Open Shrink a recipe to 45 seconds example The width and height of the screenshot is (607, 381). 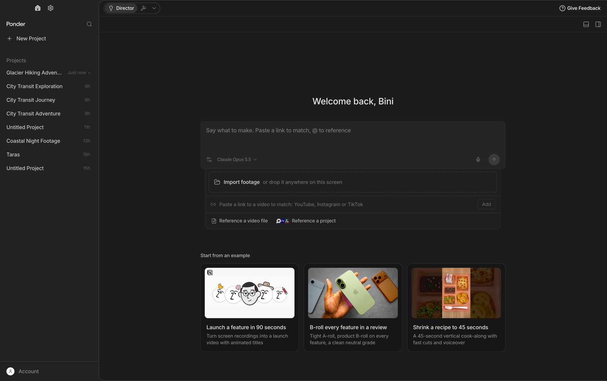click(x=456, y=307)
